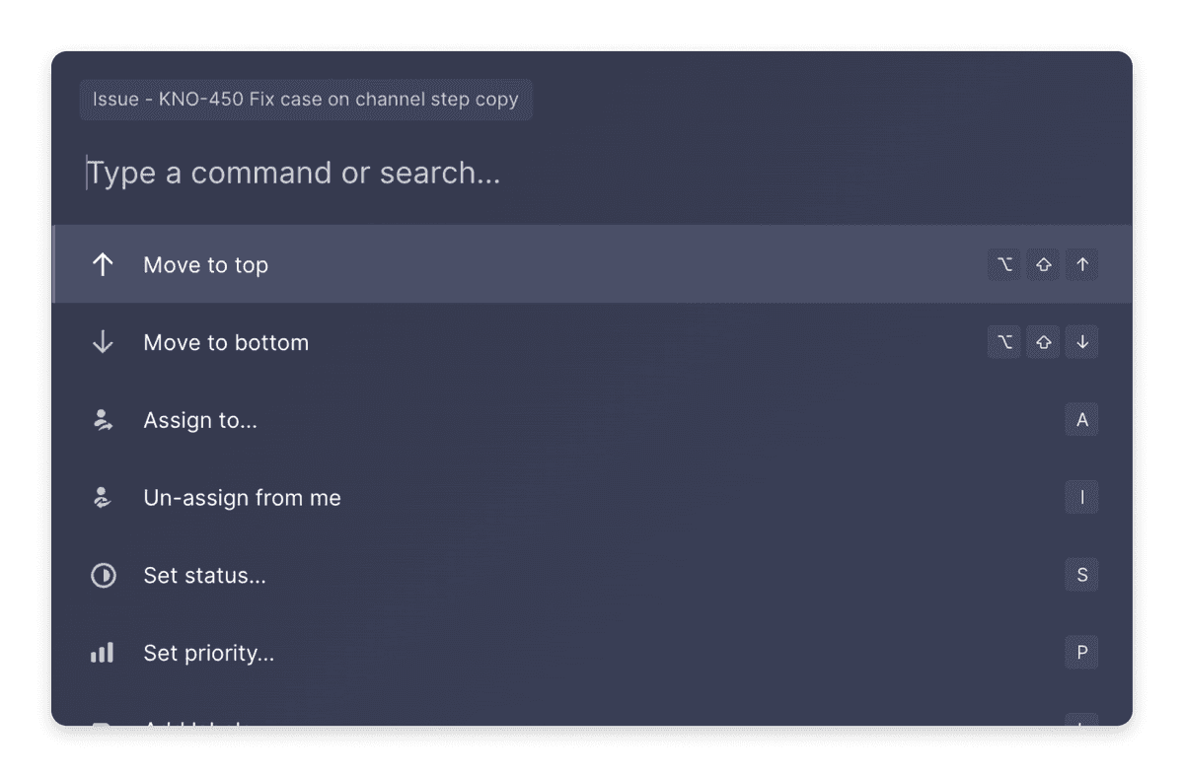The width and height of the screenshot is (1184, 777).
Task: Click the S shortcut badge on Set status row
Action: tap(1081, 575)
